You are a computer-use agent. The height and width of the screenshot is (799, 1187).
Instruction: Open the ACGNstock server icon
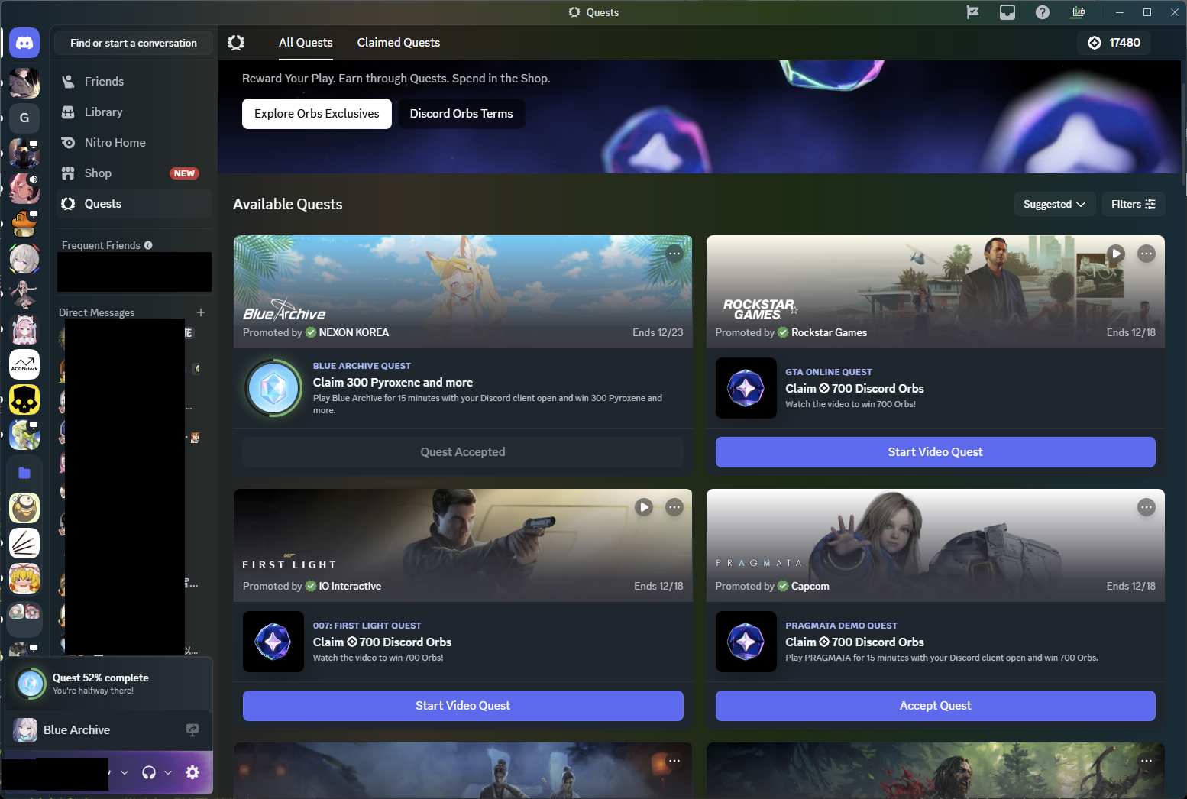pos(24,364)
